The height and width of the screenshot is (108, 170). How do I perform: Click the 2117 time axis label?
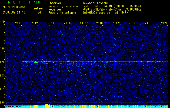click(116, 23)
